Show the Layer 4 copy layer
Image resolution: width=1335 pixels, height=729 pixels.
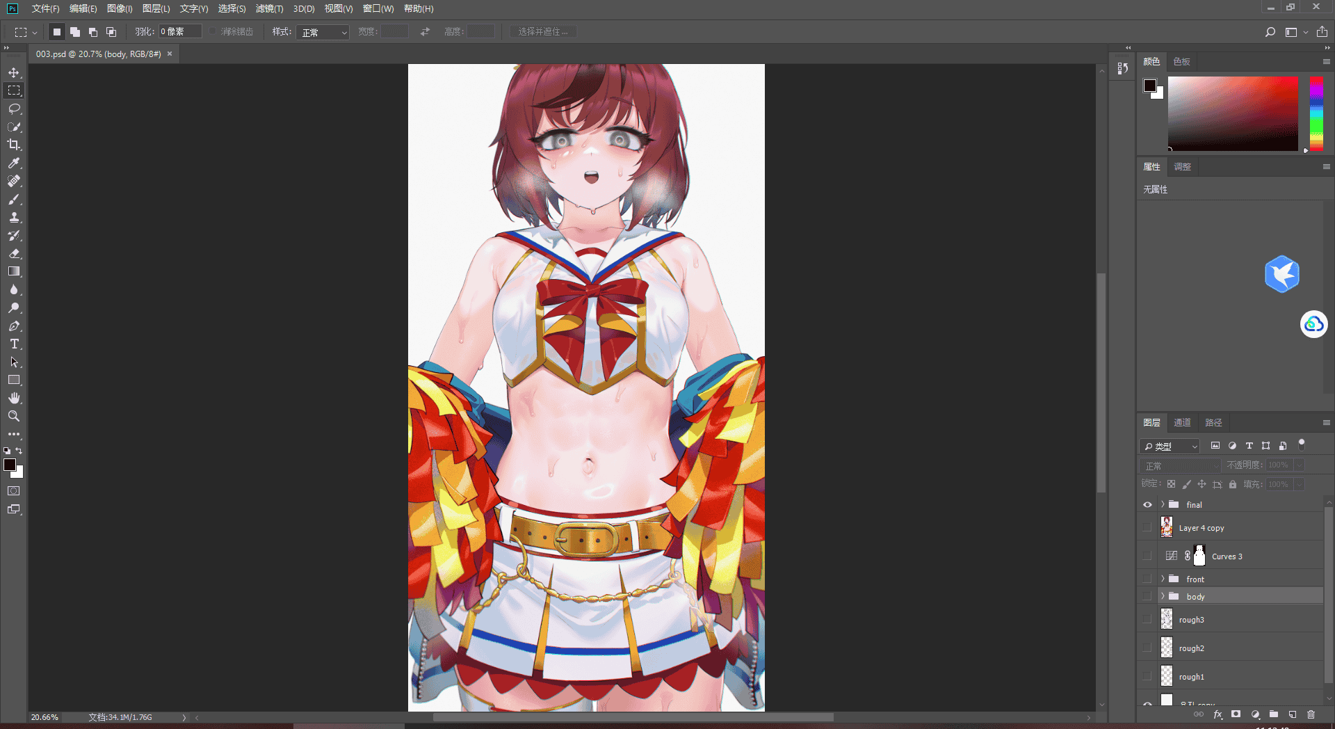pyautogui.click(x=1147, y=527)
